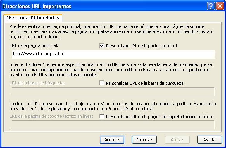226x148 pixels.
Task: Enable Personalizar URL de la barra de búsqueda
Action: click(x=102, y=83)
